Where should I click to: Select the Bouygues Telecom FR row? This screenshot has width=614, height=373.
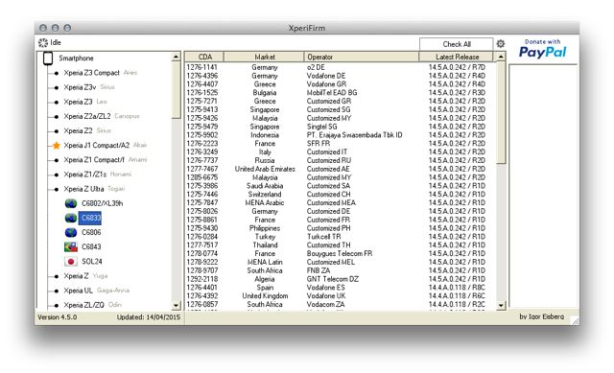click(340, 254)
